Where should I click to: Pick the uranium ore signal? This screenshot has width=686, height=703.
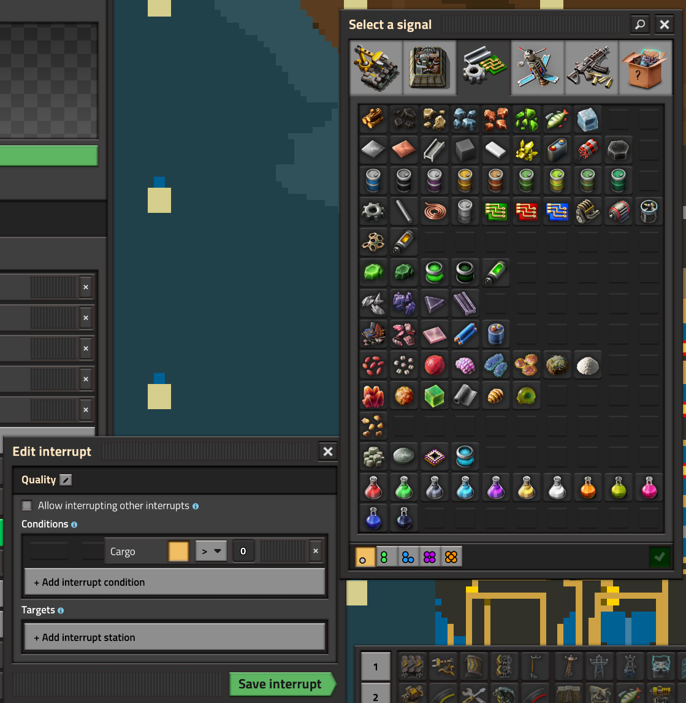coord(527,119)
